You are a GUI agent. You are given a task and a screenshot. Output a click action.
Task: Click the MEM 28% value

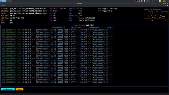11,23
